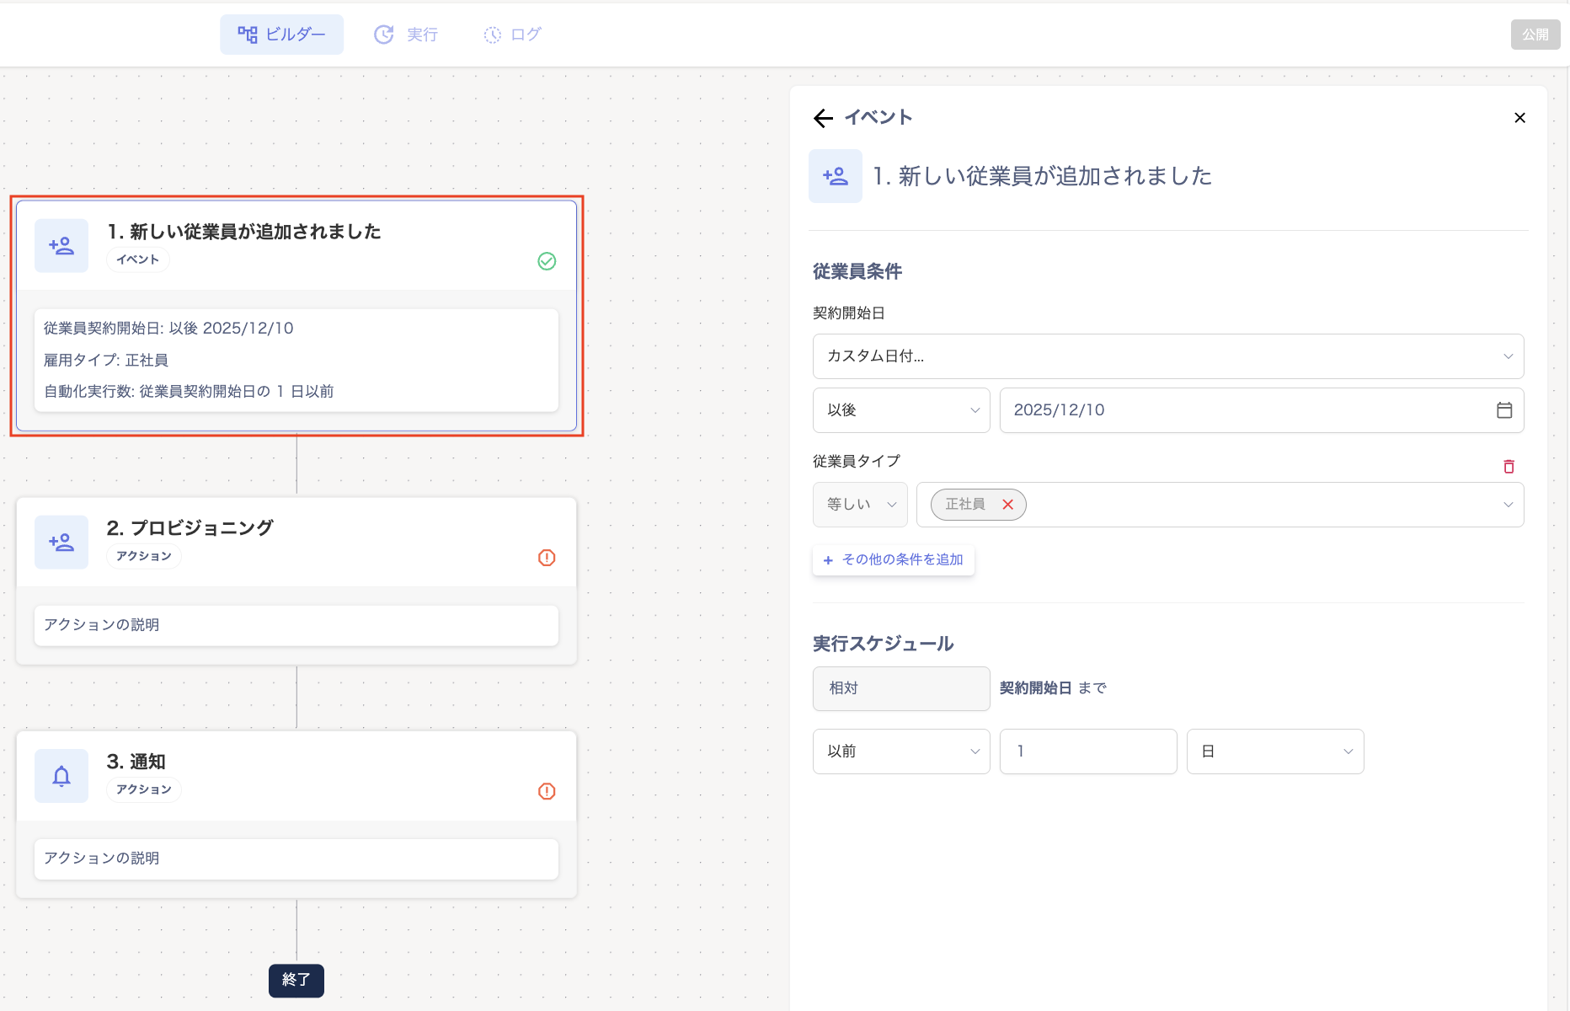Click the アクション badge on プロビジョニング
This screenshot has width=1570, height=1011.
pos(144,556)
